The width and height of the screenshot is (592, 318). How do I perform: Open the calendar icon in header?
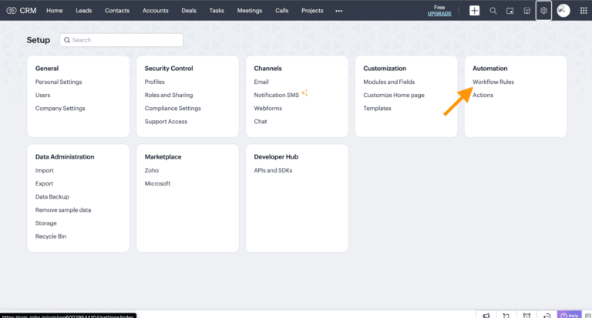coord(510,11)
